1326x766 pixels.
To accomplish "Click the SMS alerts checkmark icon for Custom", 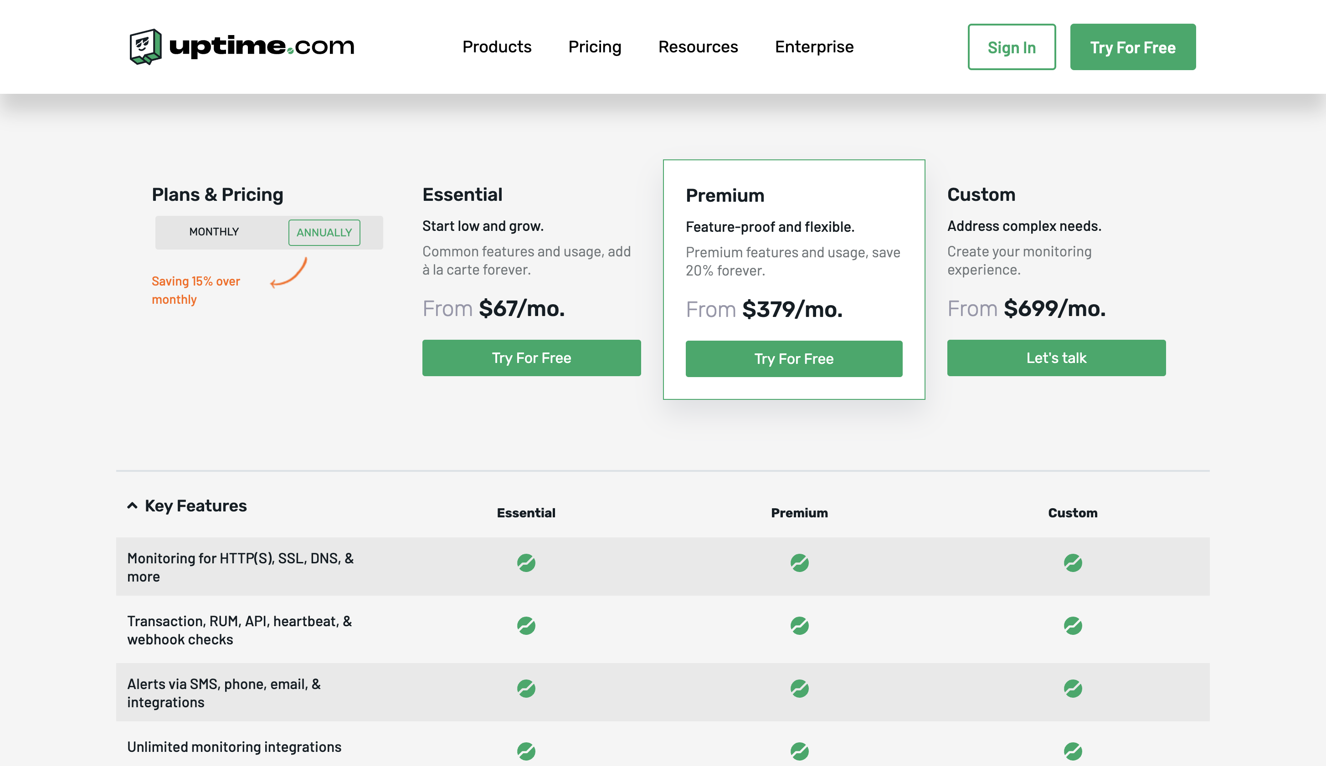I will point(1074,689).
